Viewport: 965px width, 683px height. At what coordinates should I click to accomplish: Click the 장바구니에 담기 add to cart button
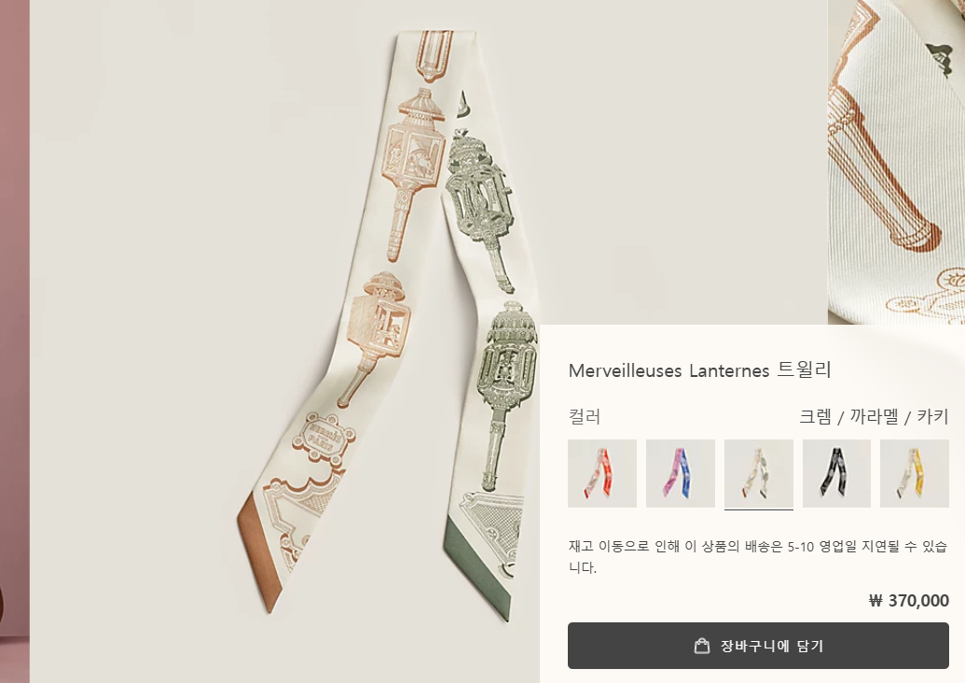(x=758, y=646)
